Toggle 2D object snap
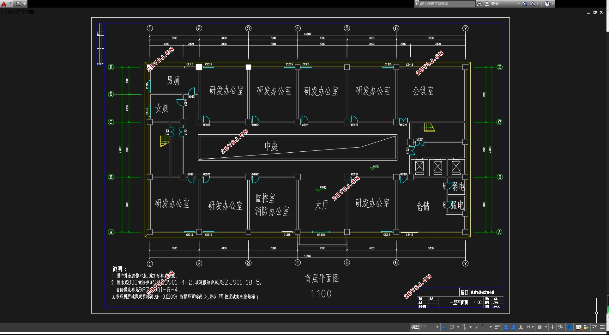The image size is (609, 335). tap(485, 327)
